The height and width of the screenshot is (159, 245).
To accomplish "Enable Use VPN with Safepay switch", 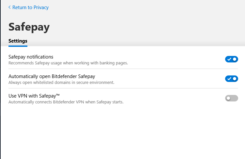I will [x=231, y=98].
